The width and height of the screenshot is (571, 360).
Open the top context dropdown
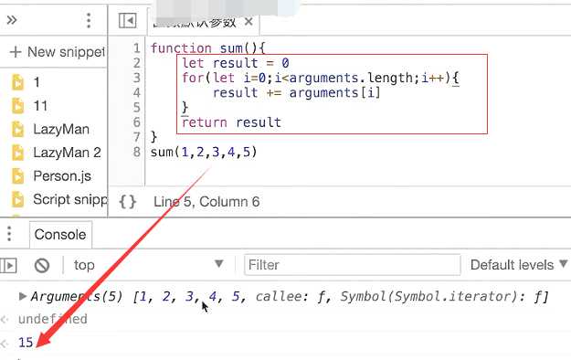pos(149,265)
